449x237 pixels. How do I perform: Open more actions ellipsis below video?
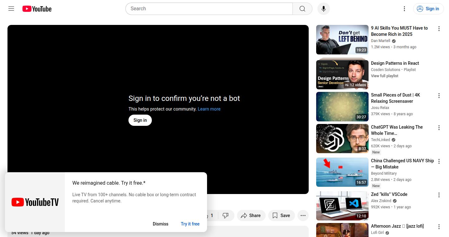click(303, 216)
